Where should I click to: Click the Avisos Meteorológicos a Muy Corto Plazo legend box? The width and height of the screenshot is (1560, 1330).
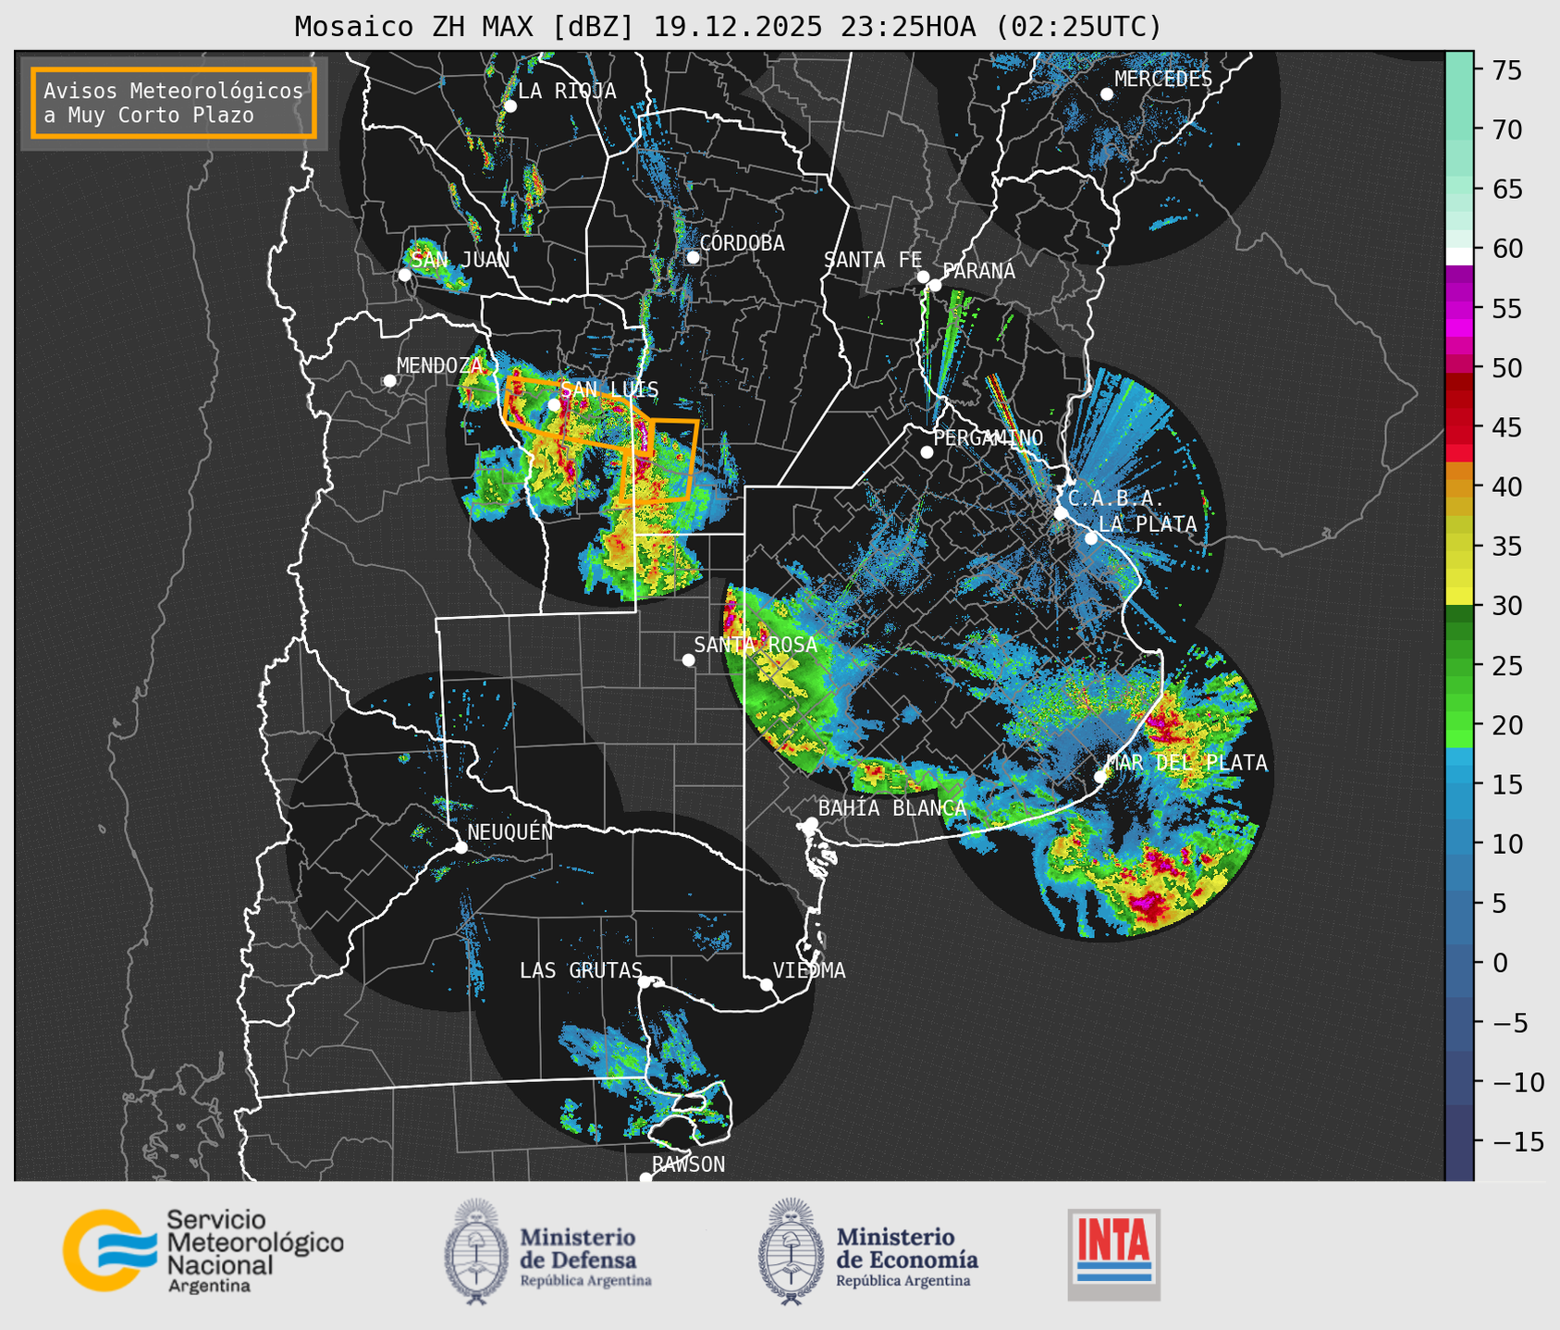click(x=174, y=103)
